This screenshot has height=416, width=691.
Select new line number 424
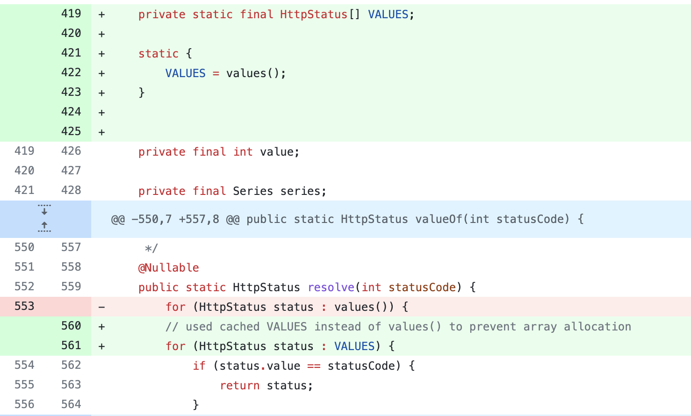click(x=71, y=112)
